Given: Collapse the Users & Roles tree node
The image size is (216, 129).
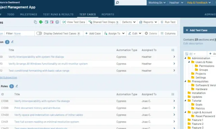Looking at the screenshot, I should (189, 62).
